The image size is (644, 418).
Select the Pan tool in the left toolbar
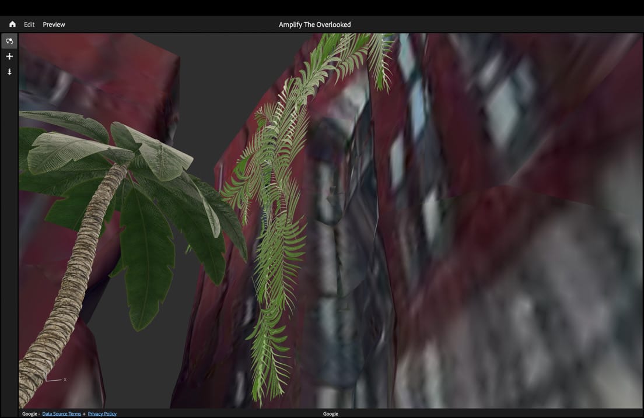click(9, 56)
